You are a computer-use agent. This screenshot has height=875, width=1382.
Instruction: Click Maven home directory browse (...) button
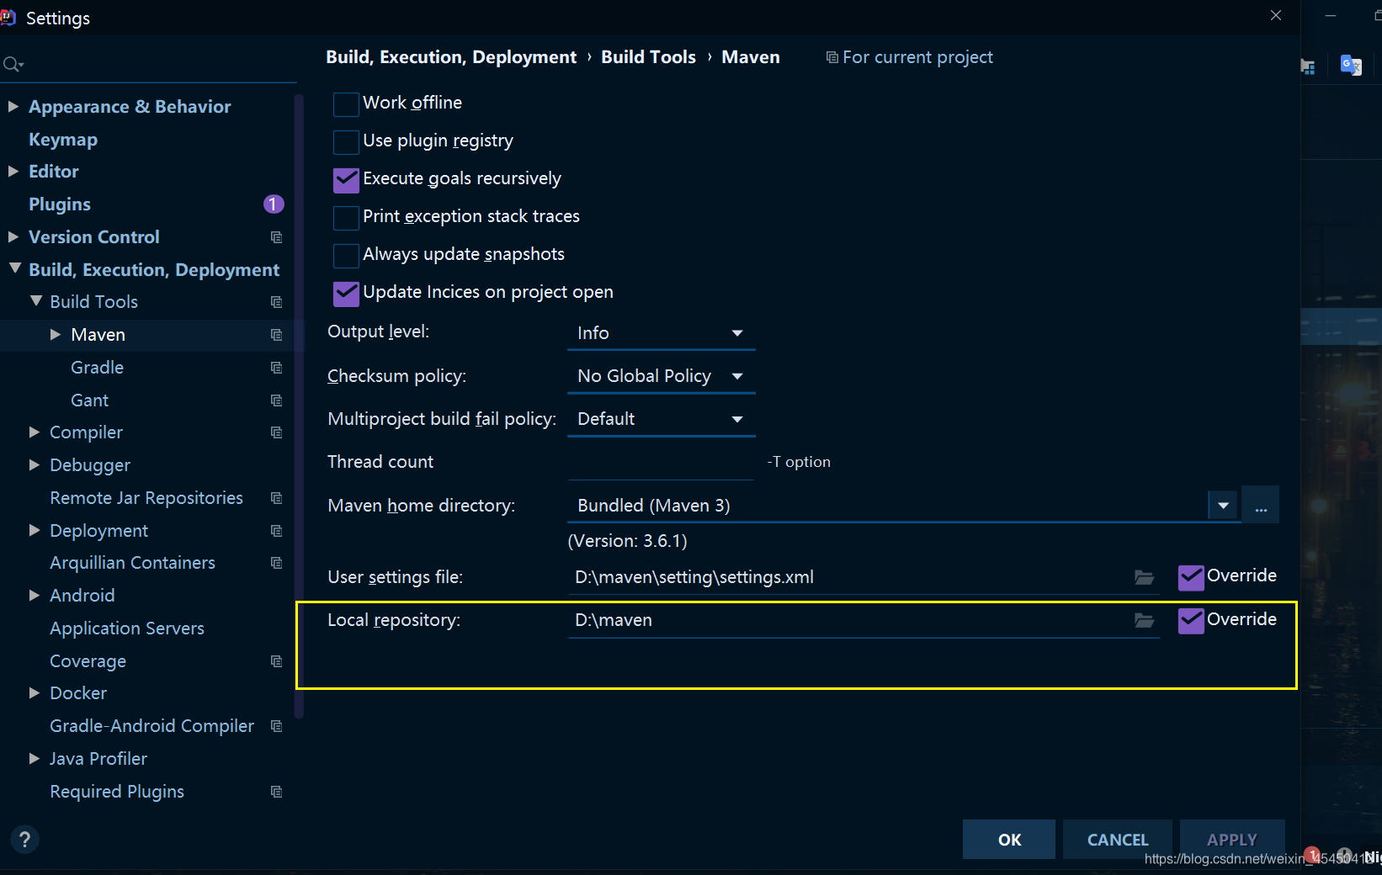1261,506
